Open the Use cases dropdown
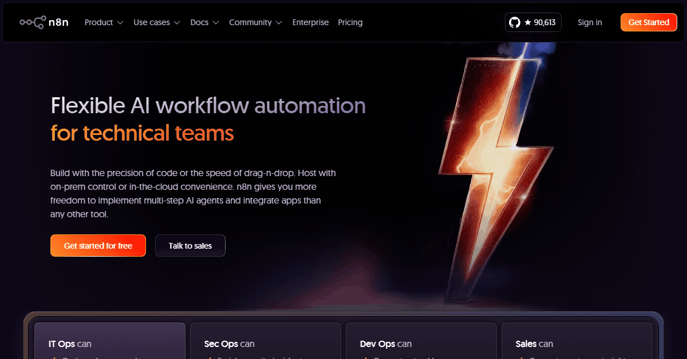The image size is (687, 359). click(x=156, y=22)
